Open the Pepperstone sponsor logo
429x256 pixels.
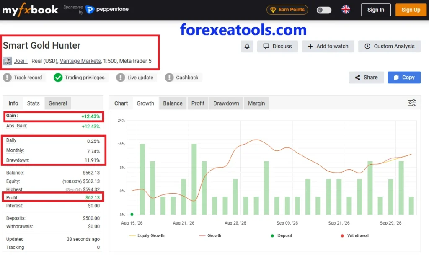click(x=107, y=10)
